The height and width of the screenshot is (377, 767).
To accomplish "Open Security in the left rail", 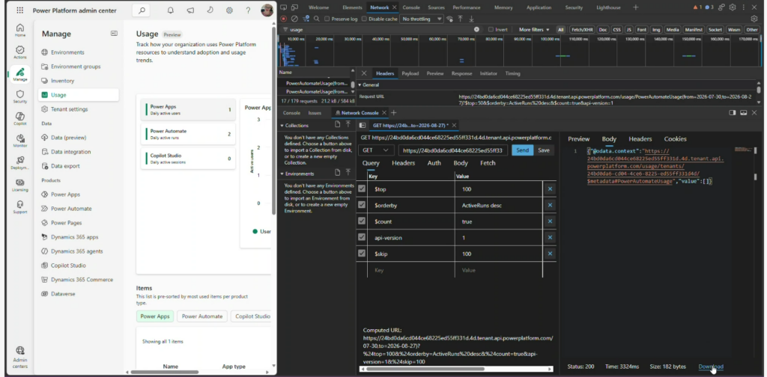I will (20, 96).
